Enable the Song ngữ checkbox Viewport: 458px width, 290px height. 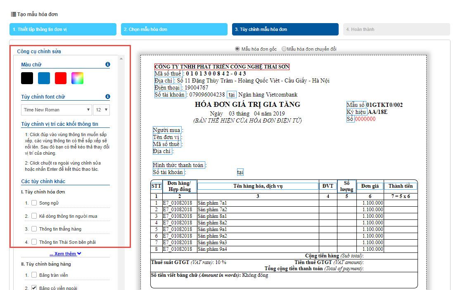(34, 203)
